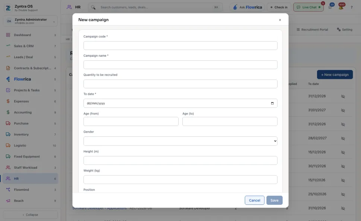
Task: Open Flowmind module
Action: click(30, 190)
